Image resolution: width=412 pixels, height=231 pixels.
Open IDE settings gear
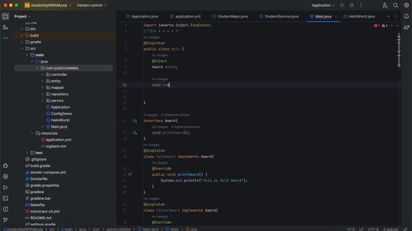[406, 5]
